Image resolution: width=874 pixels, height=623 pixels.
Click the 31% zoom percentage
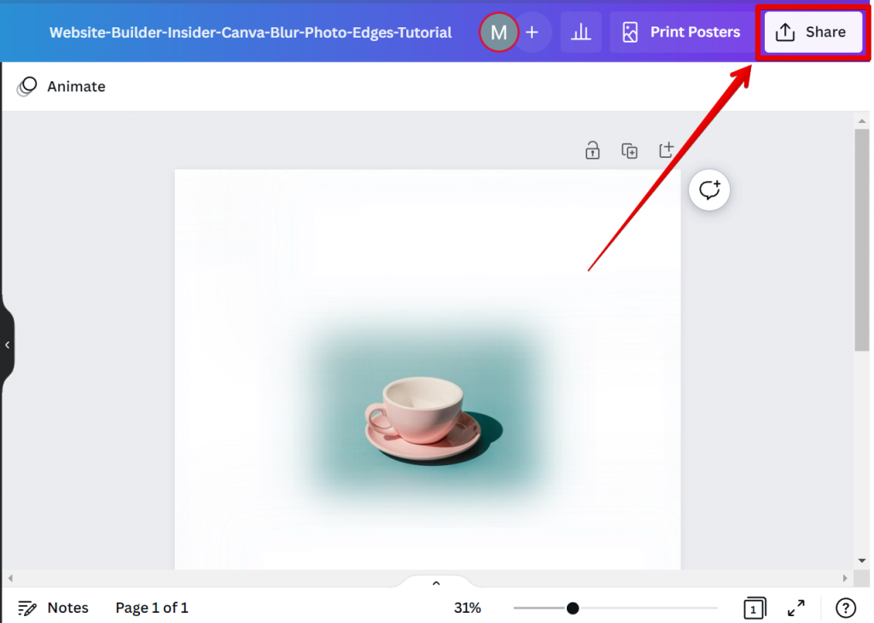pos(468,608)
